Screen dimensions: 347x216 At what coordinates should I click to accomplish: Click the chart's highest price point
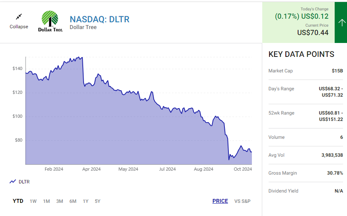[x=79, y=57]
